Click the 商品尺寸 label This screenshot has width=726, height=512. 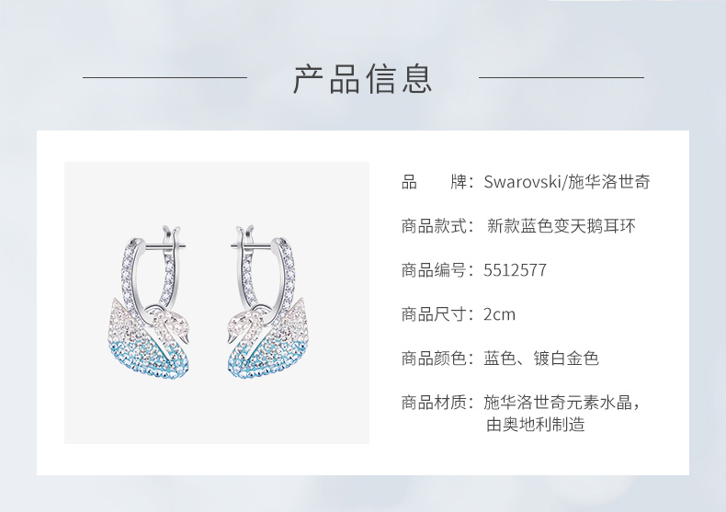click(x=435, y=314)
